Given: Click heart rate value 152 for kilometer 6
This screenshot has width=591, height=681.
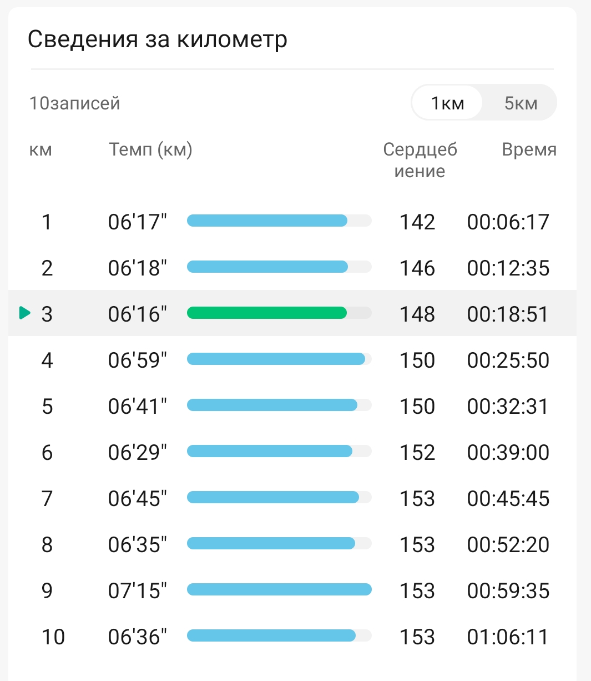Looking at the screenshot, I should coord(417,452).
